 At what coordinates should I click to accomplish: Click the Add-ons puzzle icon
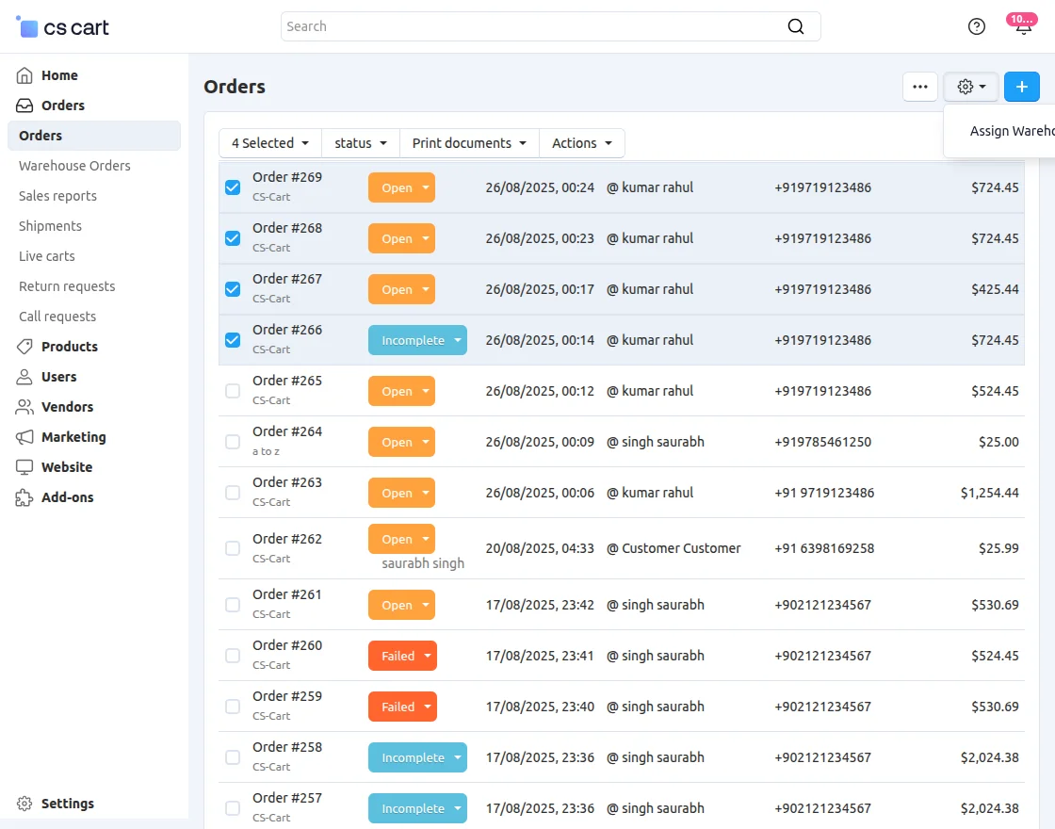coord(24,497)
